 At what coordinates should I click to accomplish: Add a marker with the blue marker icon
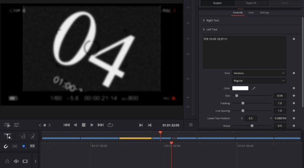(x=24, y=147)
